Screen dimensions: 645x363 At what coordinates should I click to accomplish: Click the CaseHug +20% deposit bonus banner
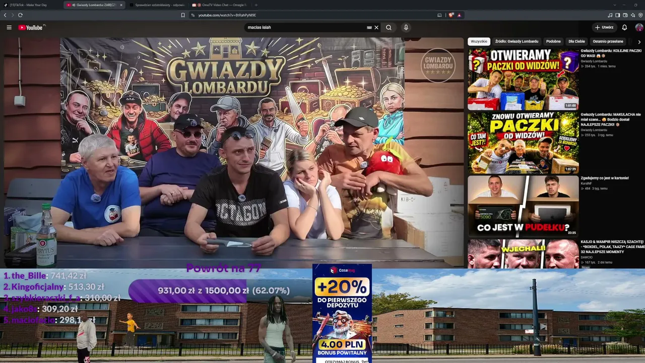pyautogui.click(x=342, y=314)
